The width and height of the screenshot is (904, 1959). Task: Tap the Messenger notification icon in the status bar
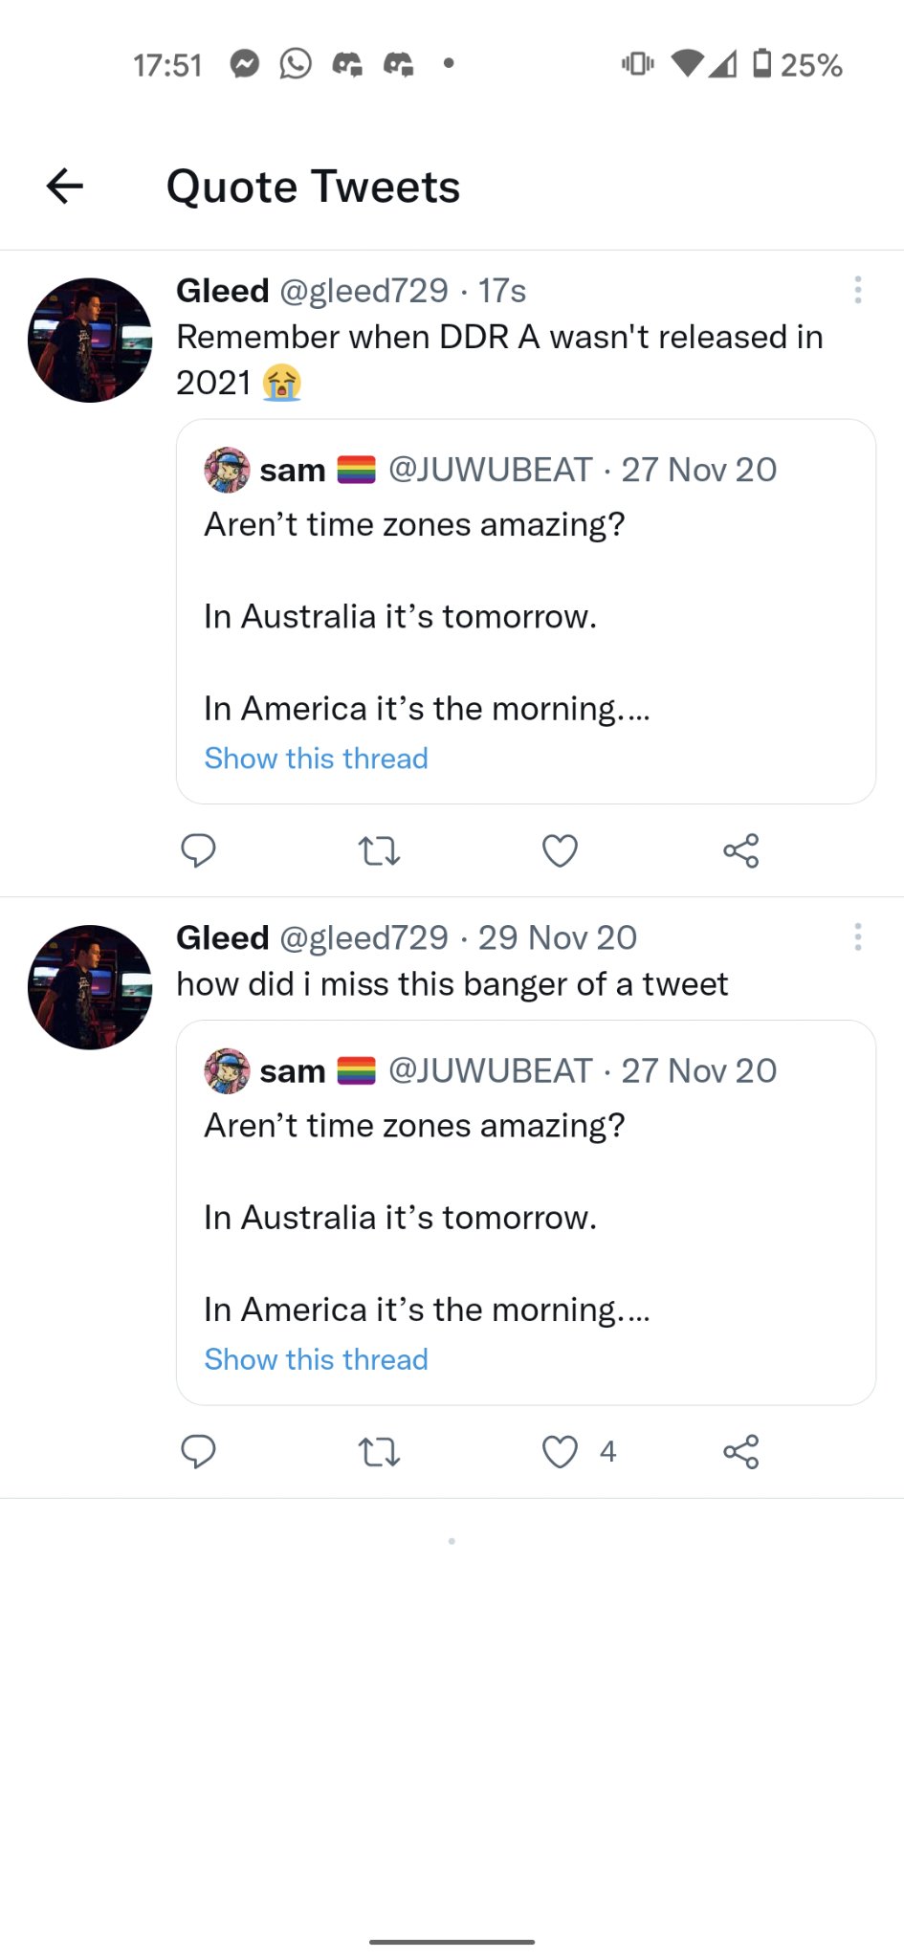pyautogui.click(x=245, y=64)
